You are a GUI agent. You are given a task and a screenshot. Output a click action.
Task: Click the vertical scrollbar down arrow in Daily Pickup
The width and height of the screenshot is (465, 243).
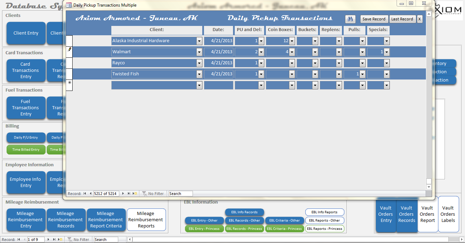click(x=429, y=187)
